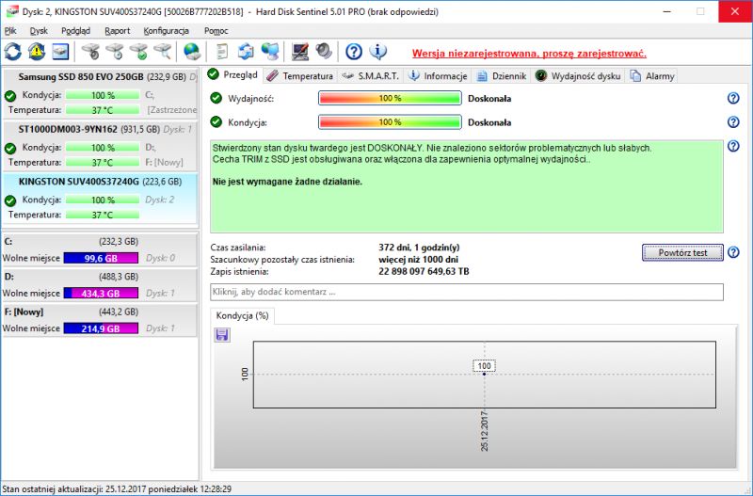Select the Kondycja (%) chart tab
The image size is (753, 496).
243,315
